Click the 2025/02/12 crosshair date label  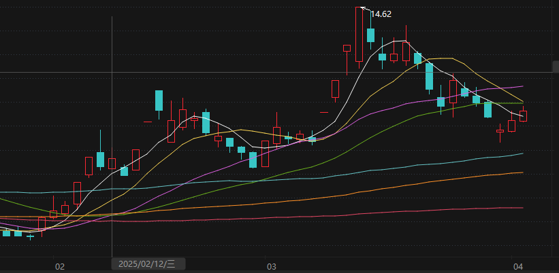pyautogui.click(x=147, y=264)
